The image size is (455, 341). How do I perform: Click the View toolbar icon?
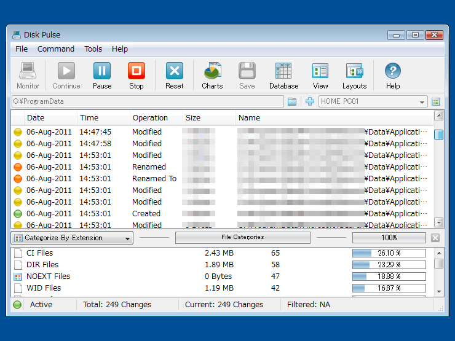(320, 72)
